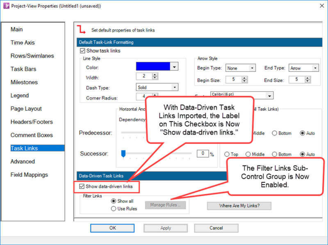Increase End Size with the up arrow
Image resolution: width=328 pixels, height=245 pixels.
pos(307,78)
